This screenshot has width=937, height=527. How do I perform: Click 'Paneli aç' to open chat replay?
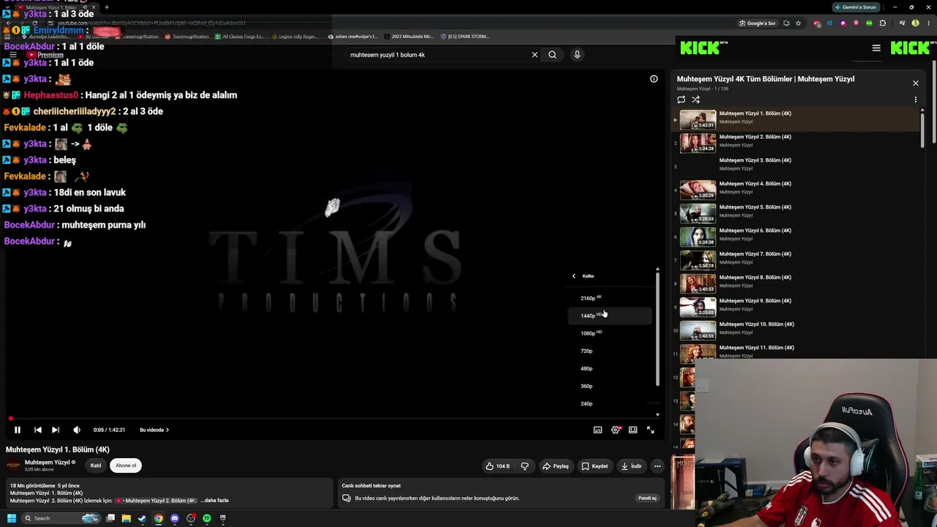pos(647,498)
